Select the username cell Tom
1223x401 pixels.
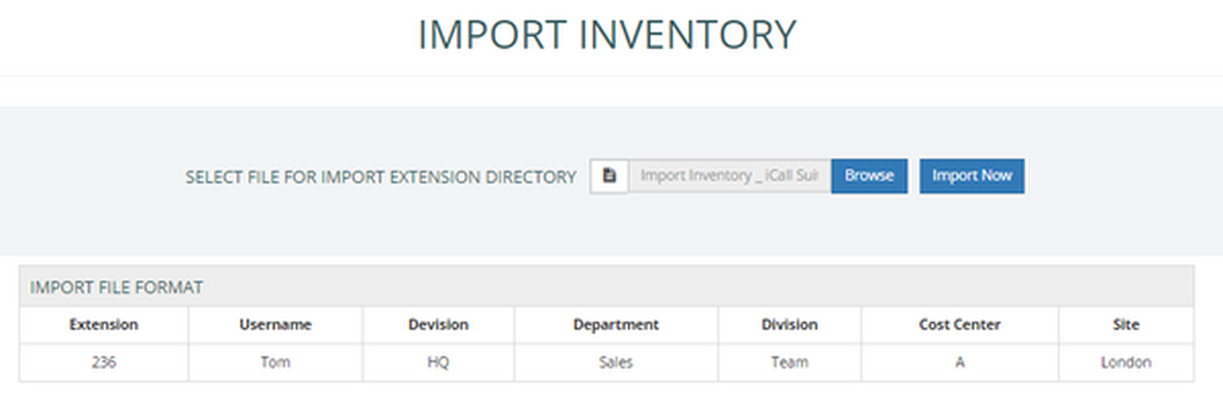tap(275, 363)
